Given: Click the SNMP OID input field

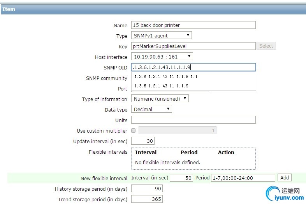Looking at the screenshot, I should 193,67.
